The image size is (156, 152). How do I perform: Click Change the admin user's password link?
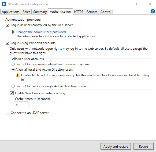point(41,32)
